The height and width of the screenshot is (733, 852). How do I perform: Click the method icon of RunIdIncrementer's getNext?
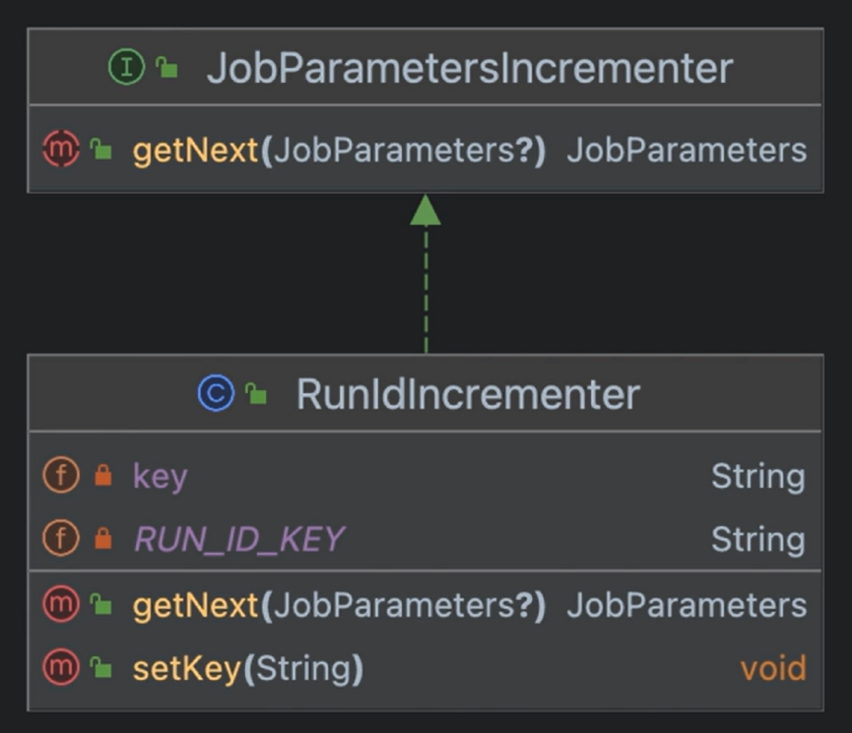coord(60,605)
